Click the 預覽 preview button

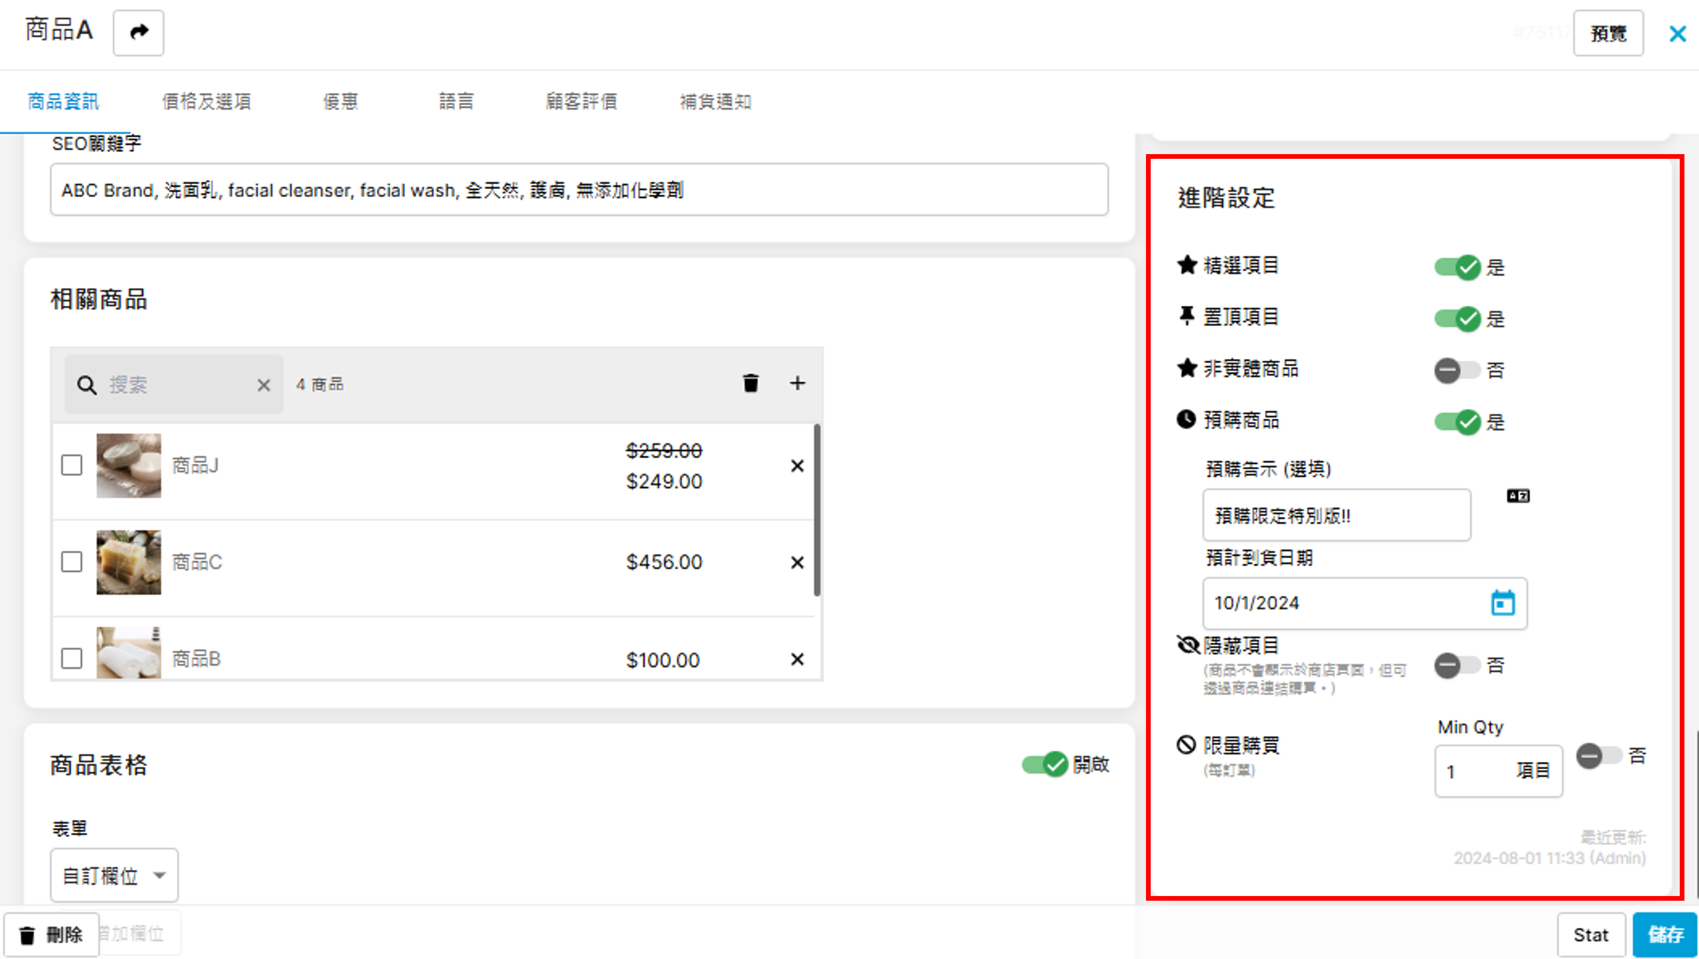click(1607, 33)
